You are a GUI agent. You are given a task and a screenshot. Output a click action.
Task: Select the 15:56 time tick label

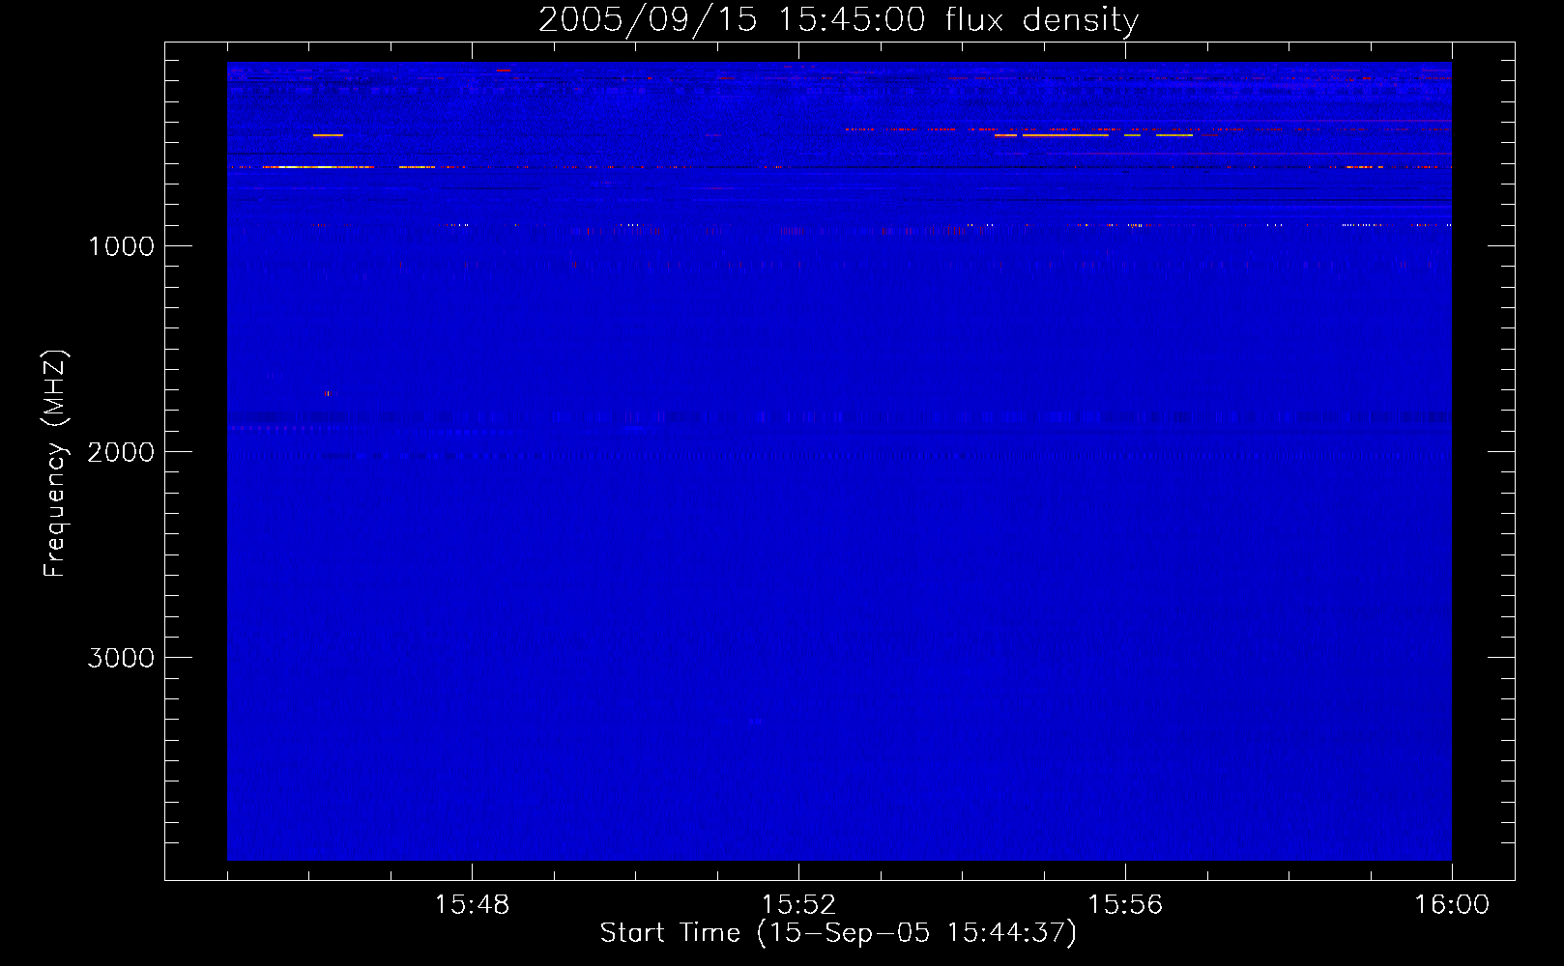1125,905
